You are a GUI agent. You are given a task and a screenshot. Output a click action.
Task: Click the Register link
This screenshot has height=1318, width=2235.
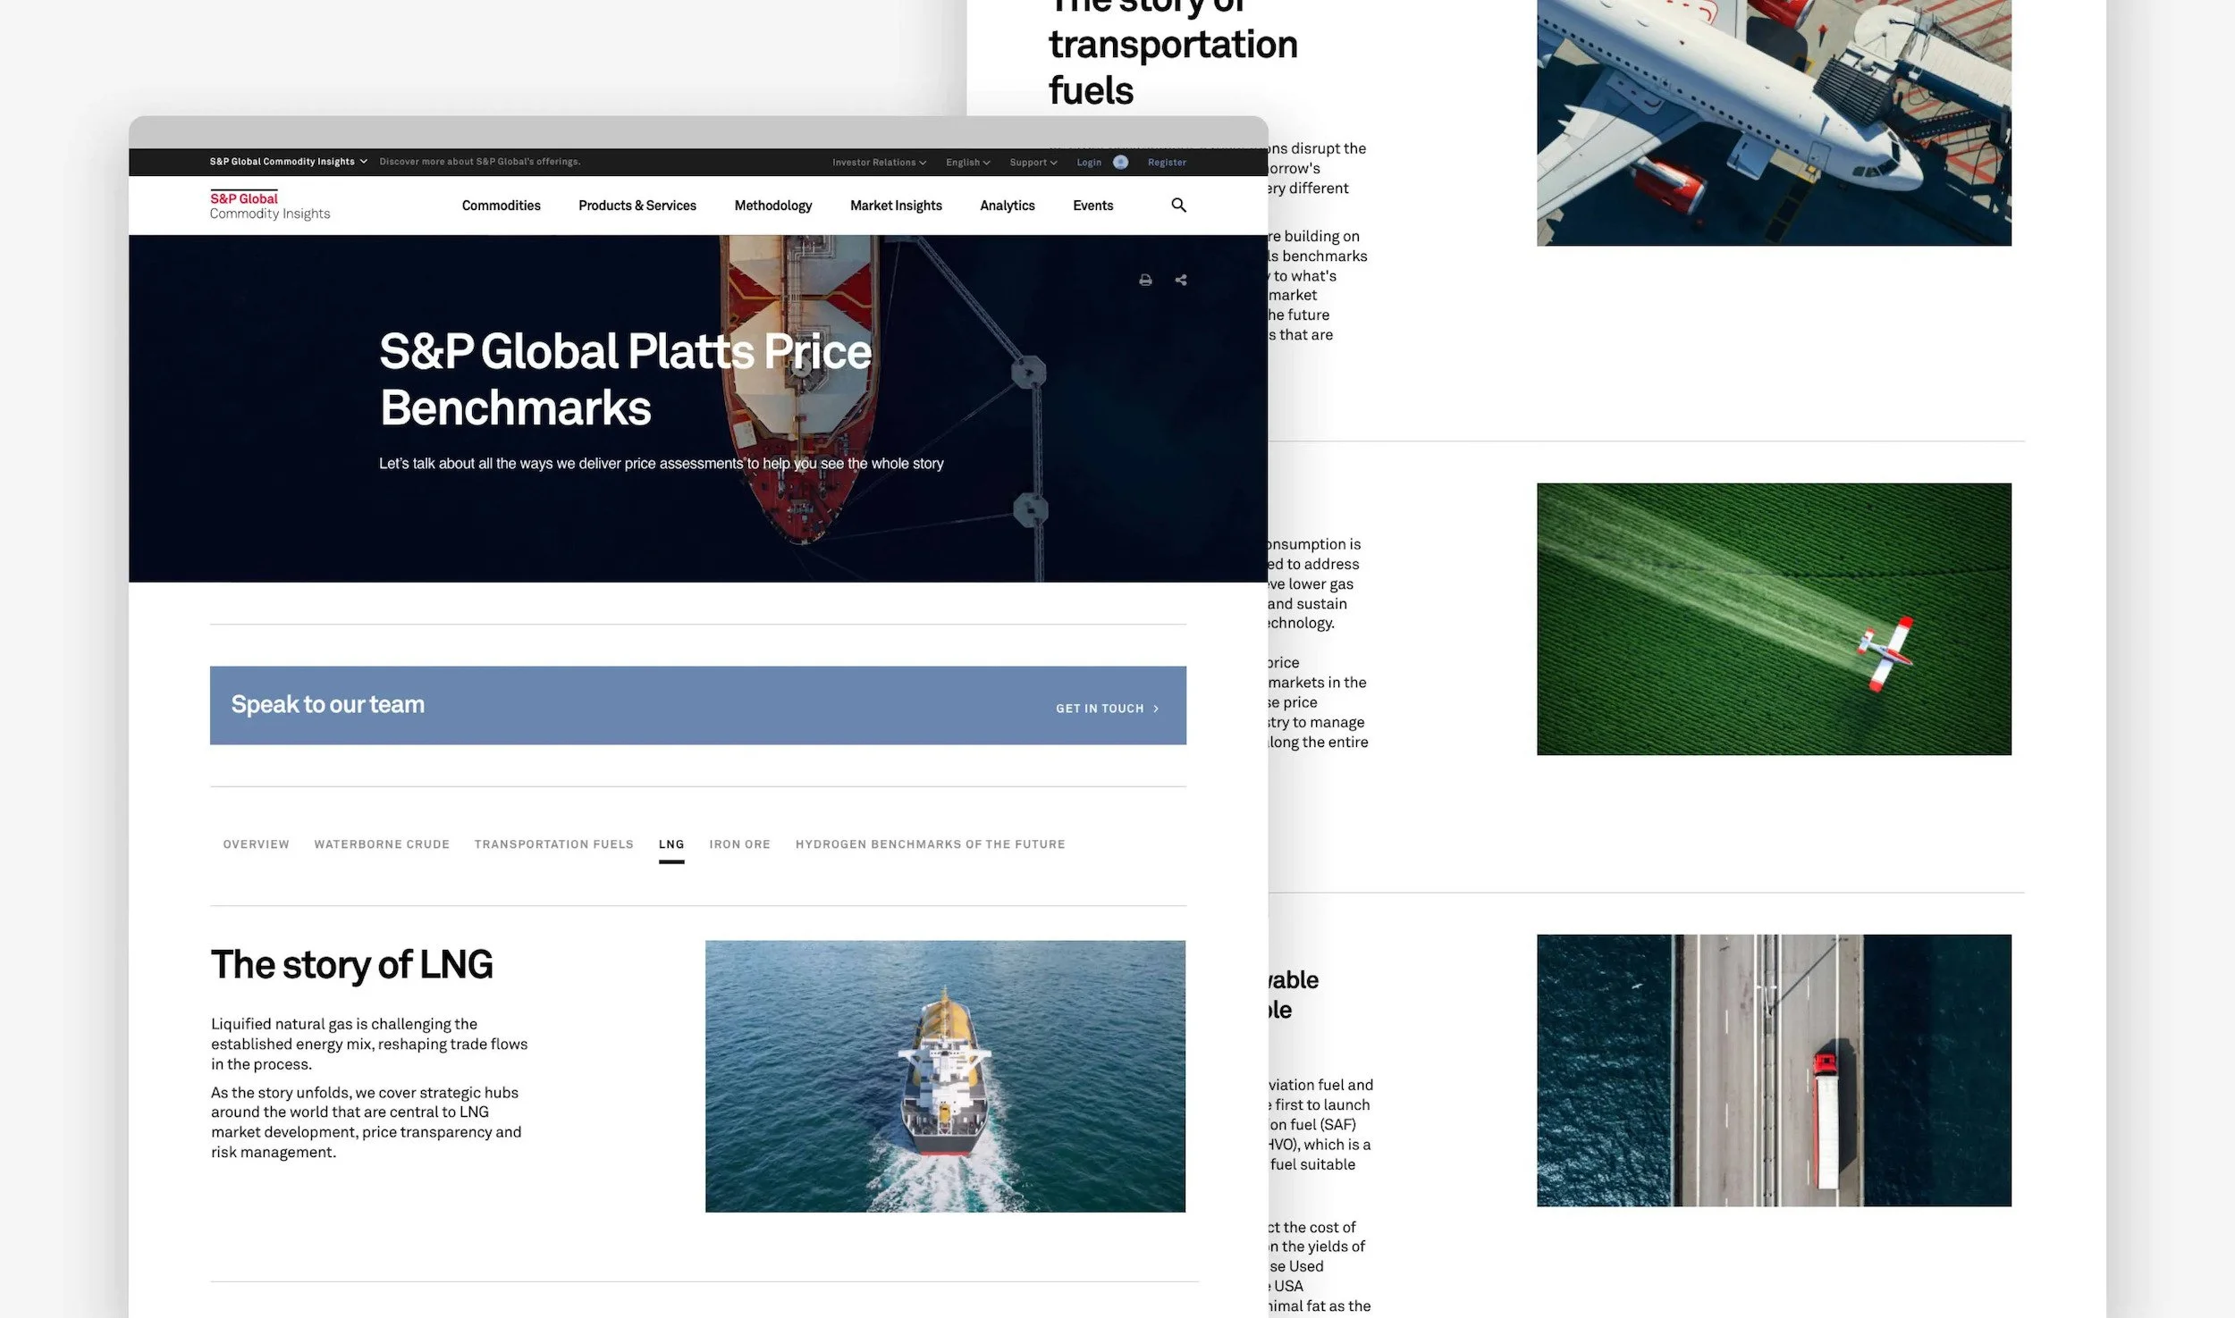[1167, 163]
